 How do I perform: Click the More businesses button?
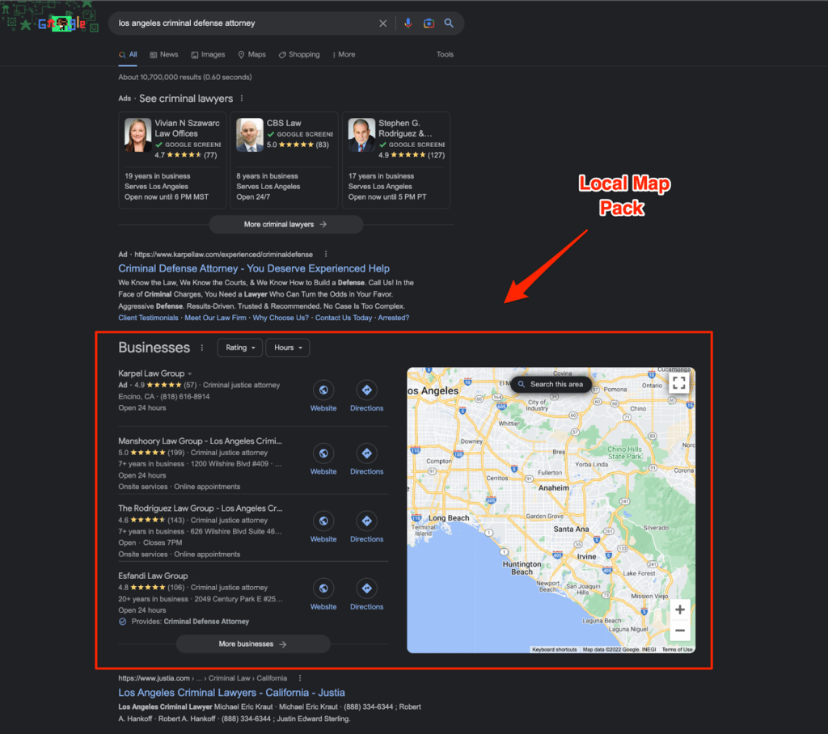(x=253, y=644)
